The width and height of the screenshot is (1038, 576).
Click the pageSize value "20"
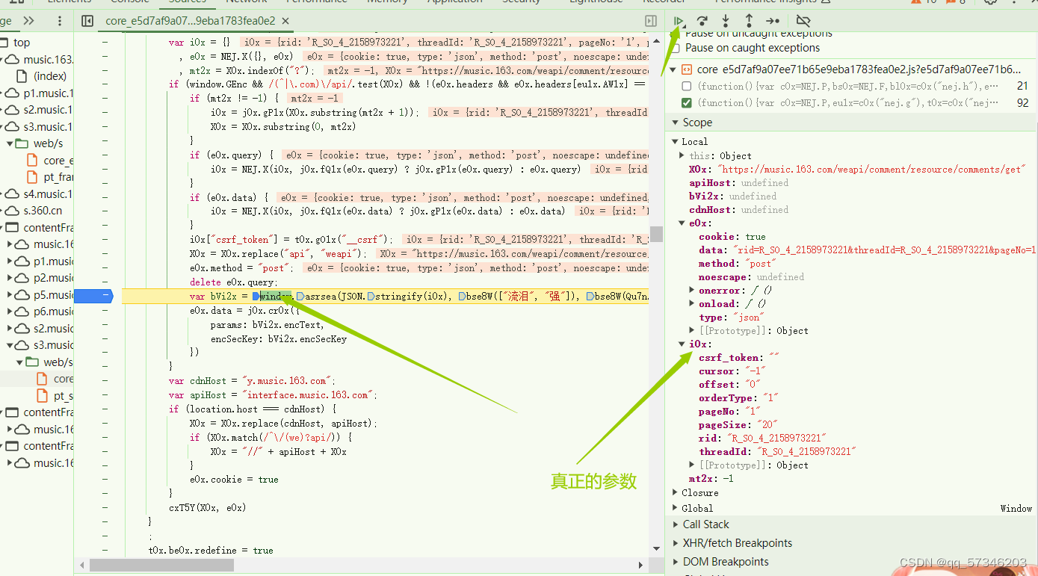[768, 425]
